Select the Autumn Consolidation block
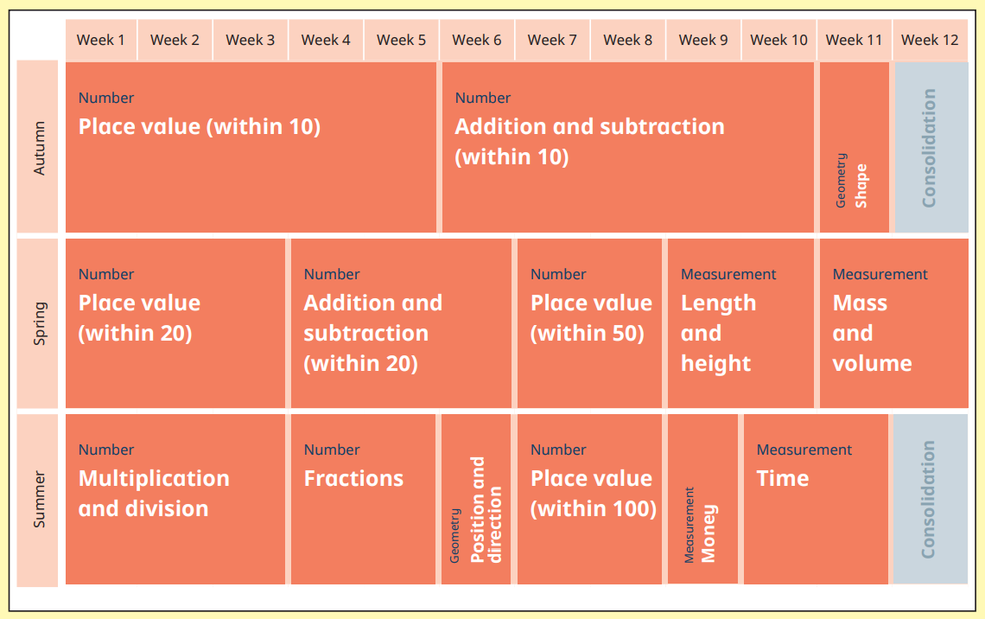985x619 pixels. (931, 147)
